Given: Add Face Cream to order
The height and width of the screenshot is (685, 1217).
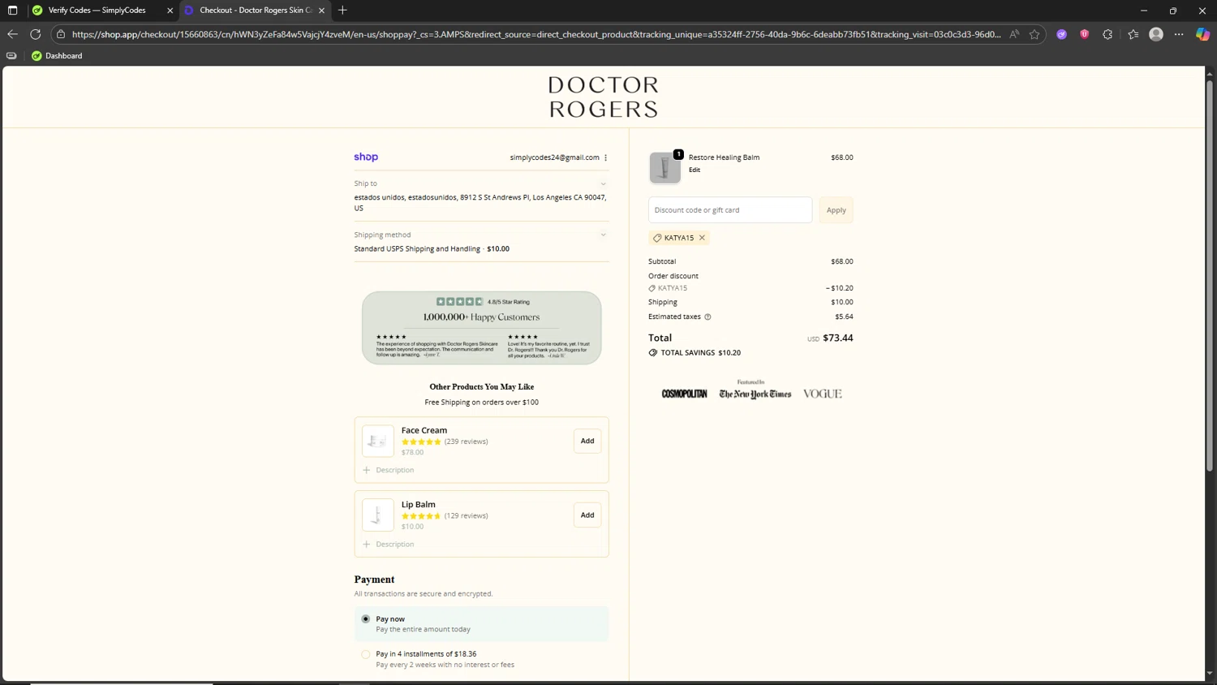Looking at the screenshot, I should 587,441.
